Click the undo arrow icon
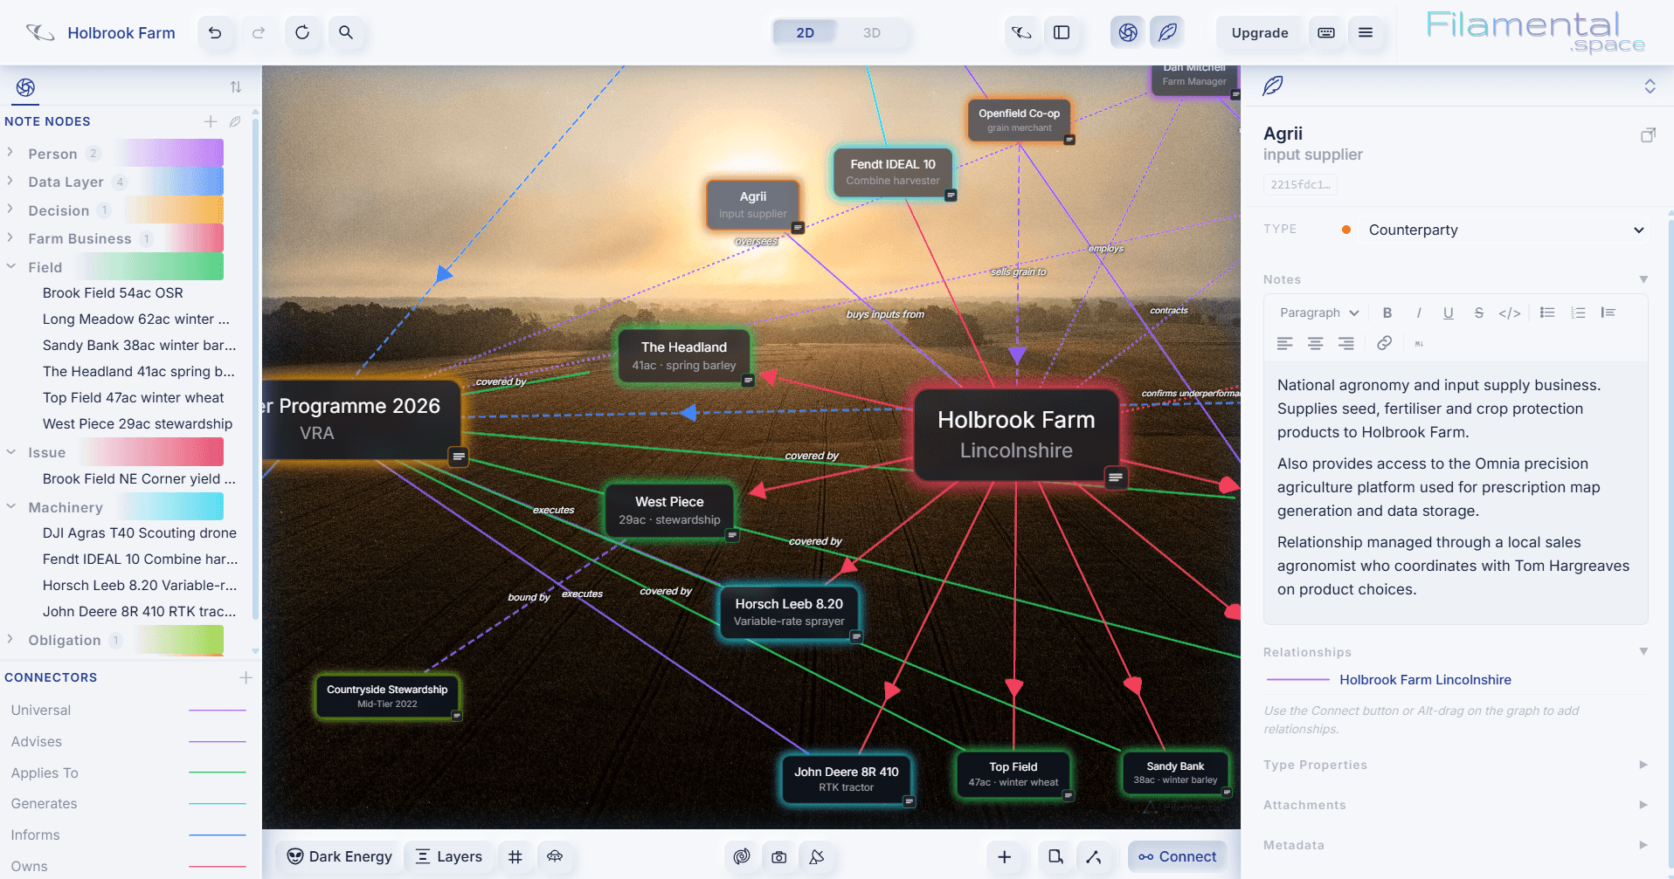1674x879 pixels. pos(215,33)
